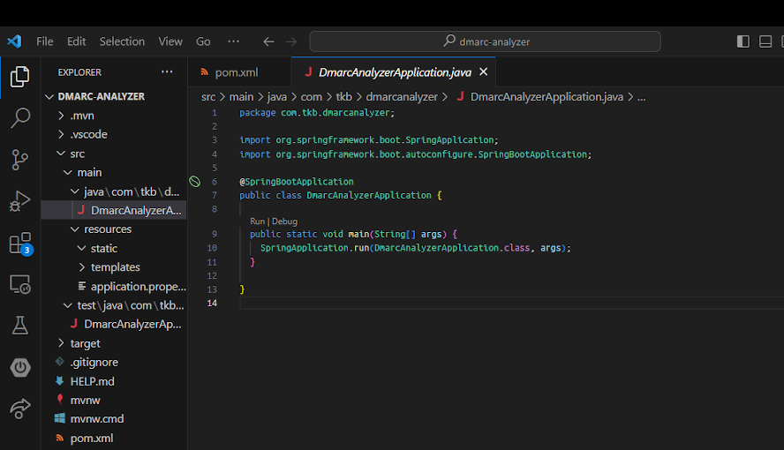
Task: Open the Live Share icon in activity bar
Action: (20, 409)
